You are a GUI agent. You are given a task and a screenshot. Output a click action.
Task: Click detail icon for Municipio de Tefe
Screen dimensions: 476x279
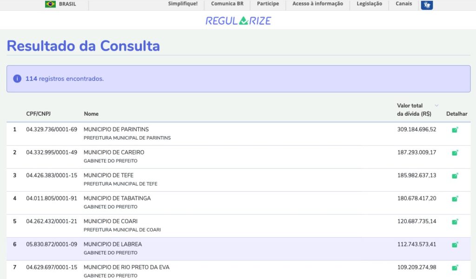[x=455, y=176]
